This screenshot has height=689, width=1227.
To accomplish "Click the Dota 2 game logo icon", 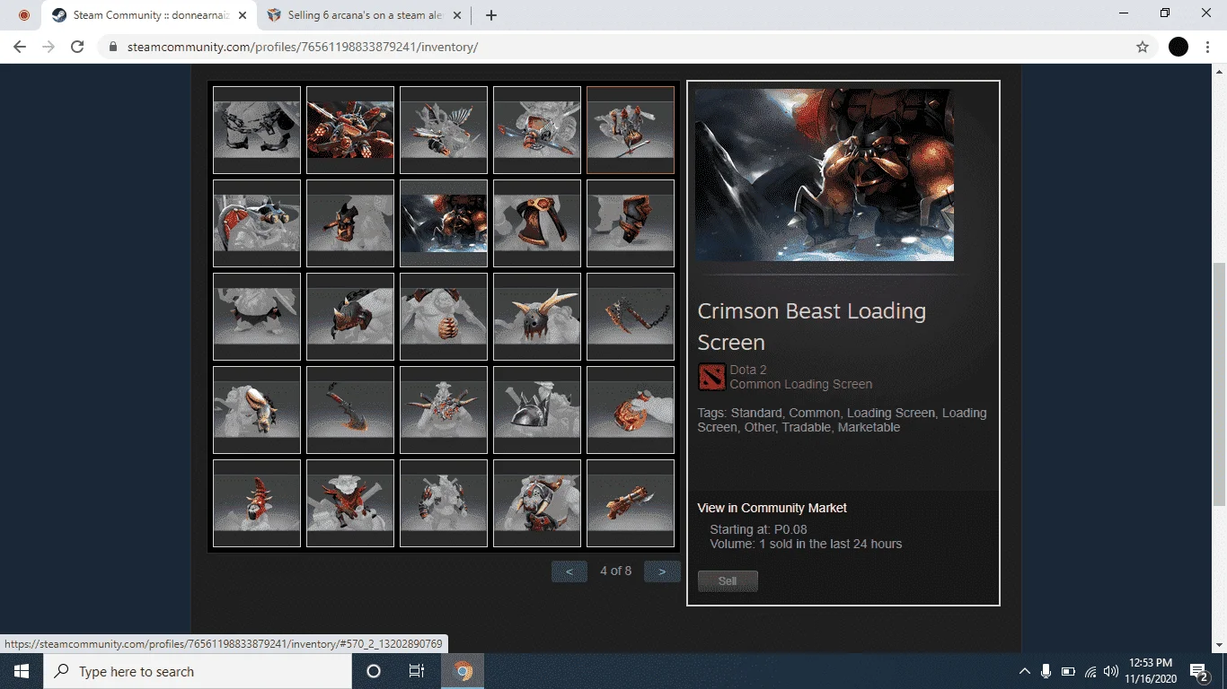I will (x=711, y=377).
